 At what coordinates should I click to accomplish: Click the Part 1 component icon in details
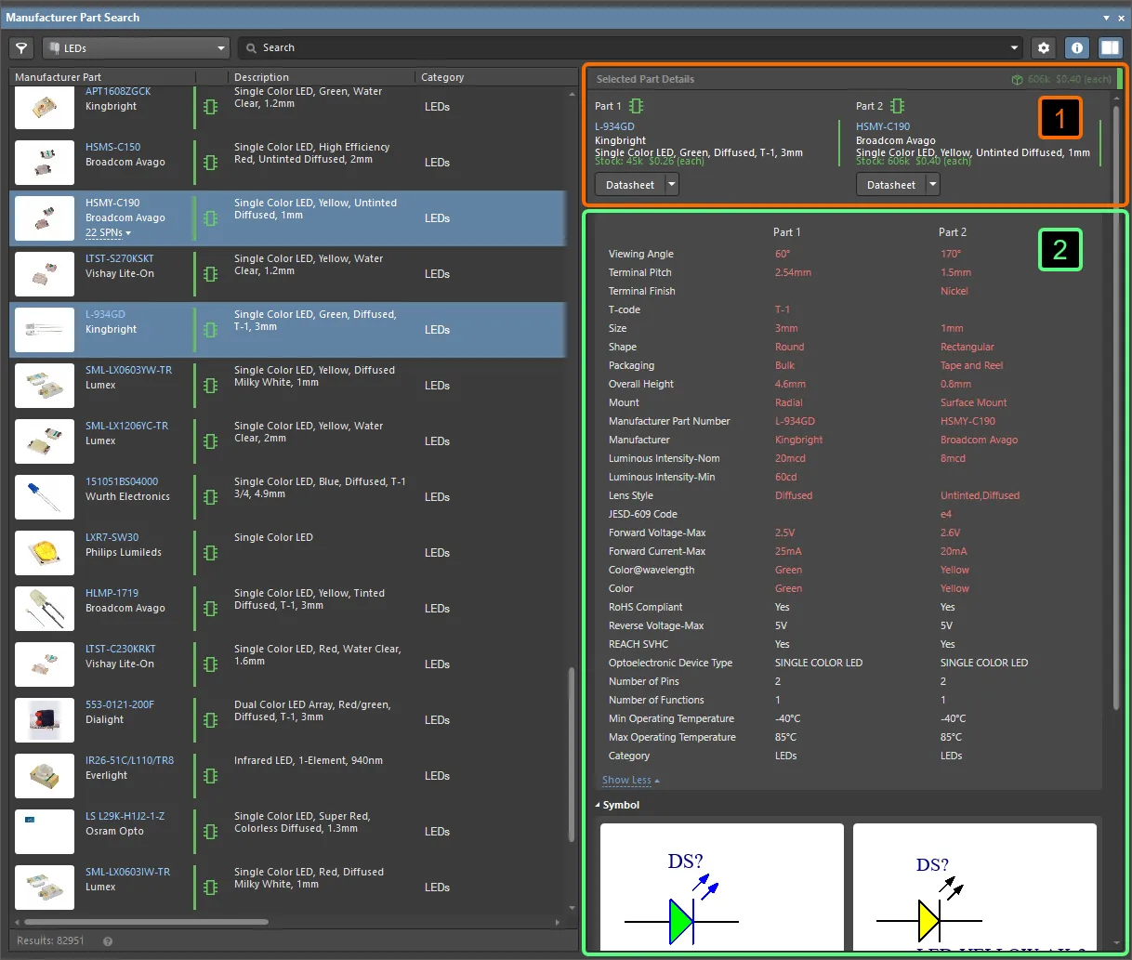pos(637,106)
